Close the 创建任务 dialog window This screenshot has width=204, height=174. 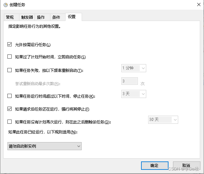coord(199,5)
